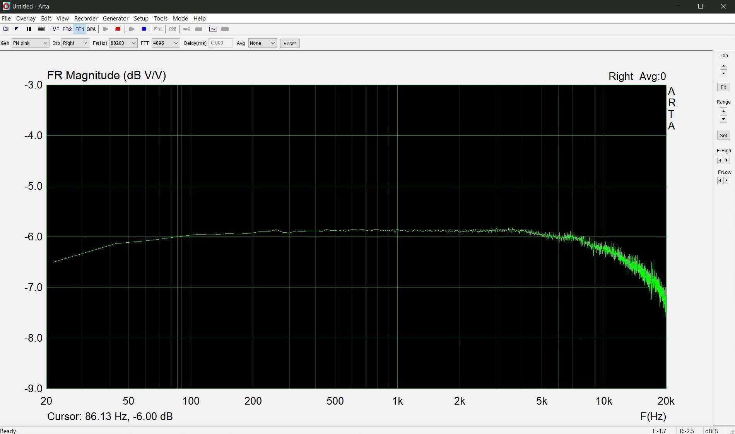Open the Edit menu
735x434 pixels.
point(46,19)
